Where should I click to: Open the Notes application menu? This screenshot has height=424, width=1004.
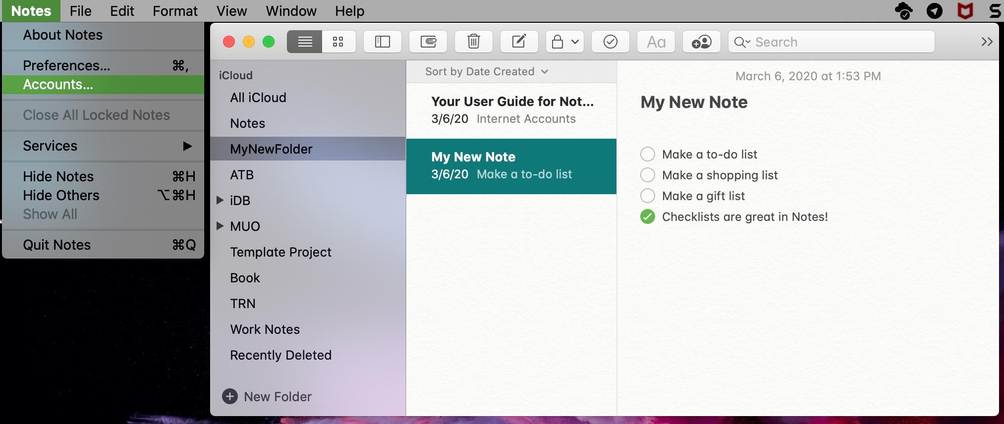tap(31, 11)
